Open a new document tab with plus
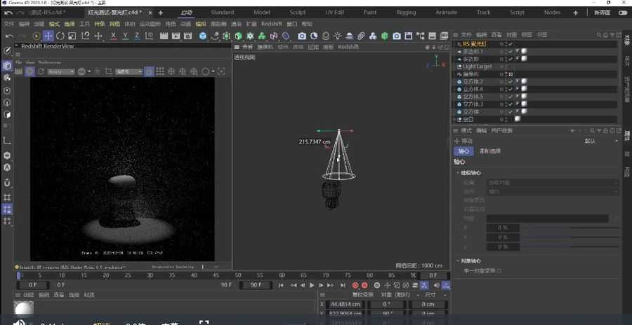Image resolution: width=632 pixels, height=325 pixels. coord(160,13)
